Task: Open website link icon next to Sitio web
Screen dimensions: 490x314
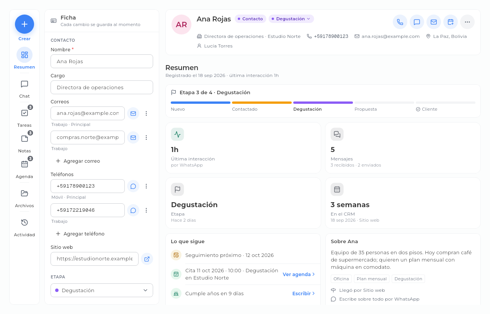Action: (x=147, y=259)
